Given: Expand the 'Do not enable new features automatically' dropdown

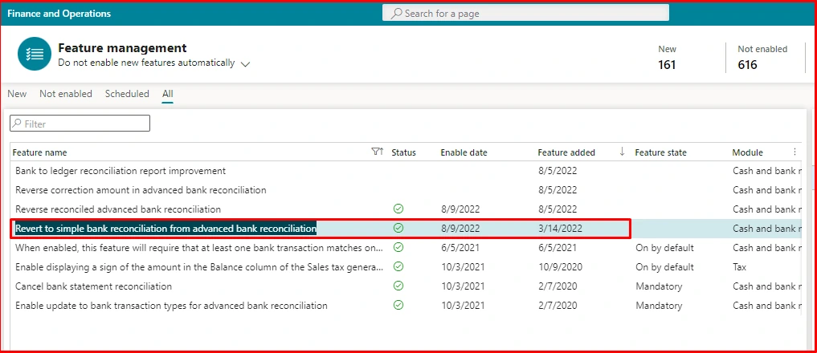Looking at the screenshot, I should (x=245, y=64).
